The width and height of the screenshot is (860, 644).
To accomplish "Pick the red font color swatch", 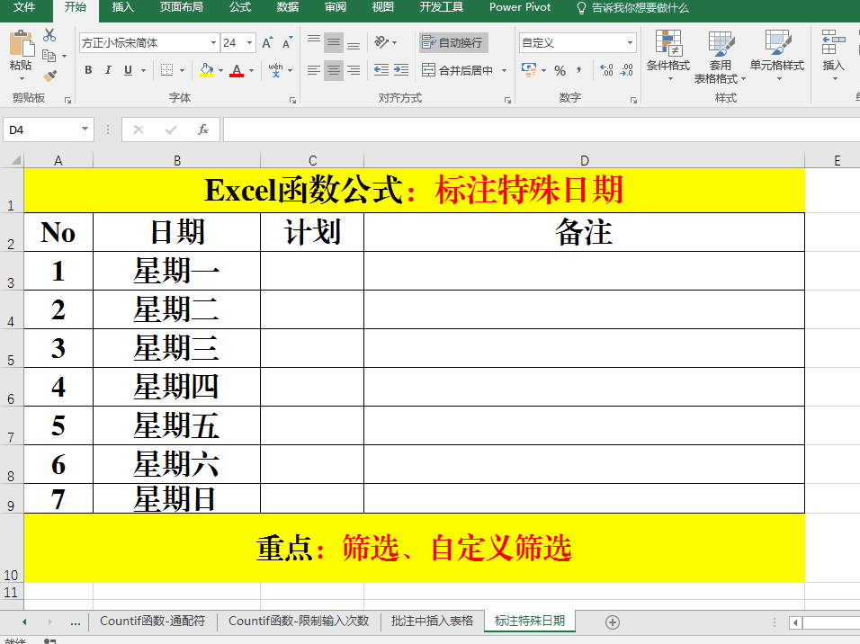I will pos(236,75).
